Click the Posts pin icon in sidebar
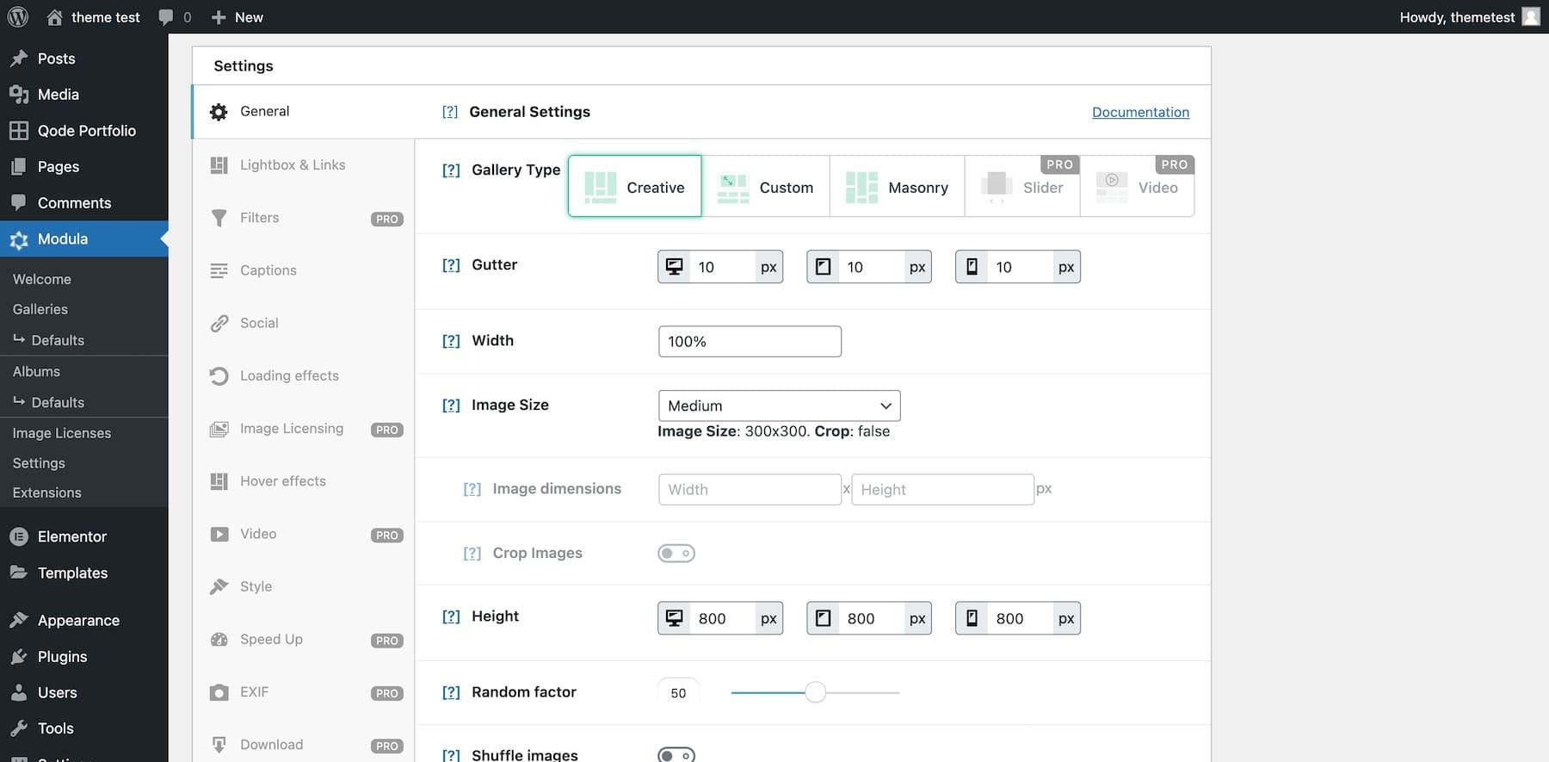1549x762 pixels. (x=19, y=59)
